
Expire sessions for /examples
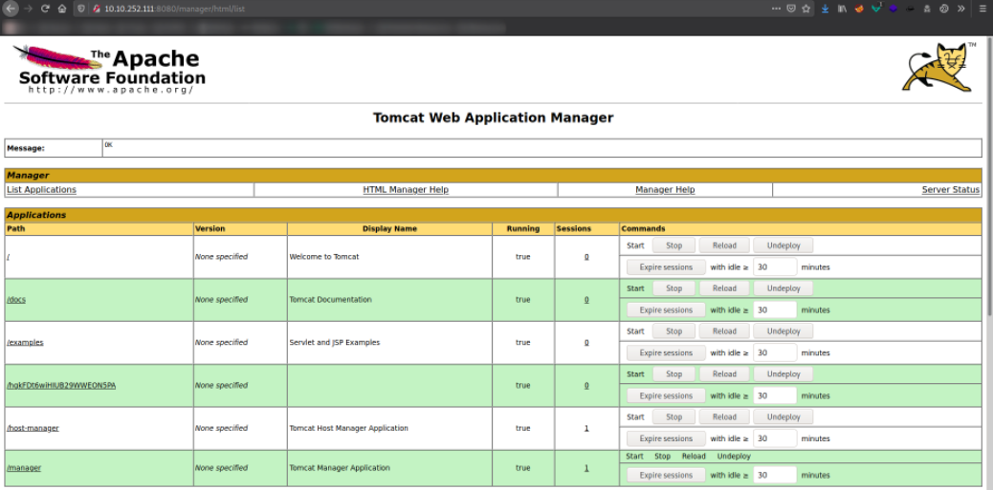click(666, 352)
